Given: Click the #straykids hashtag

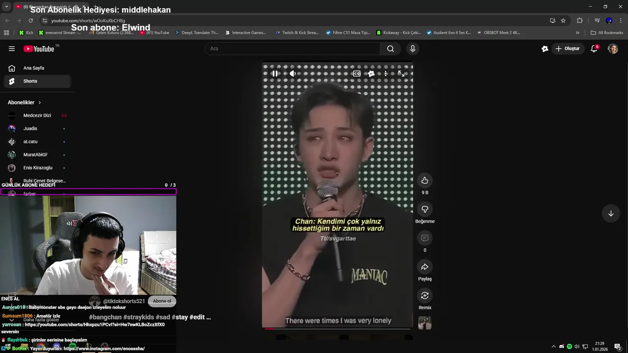Looking at the screenshot, I should [138, 317].
